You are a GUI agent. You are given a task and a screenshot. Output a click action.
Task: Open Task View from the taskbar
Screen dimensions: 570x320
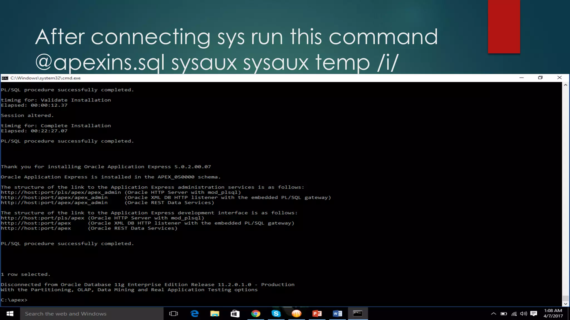173,314
